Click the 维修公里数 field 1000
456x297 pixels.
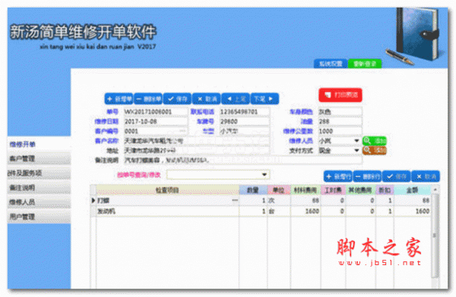(340, 131)
